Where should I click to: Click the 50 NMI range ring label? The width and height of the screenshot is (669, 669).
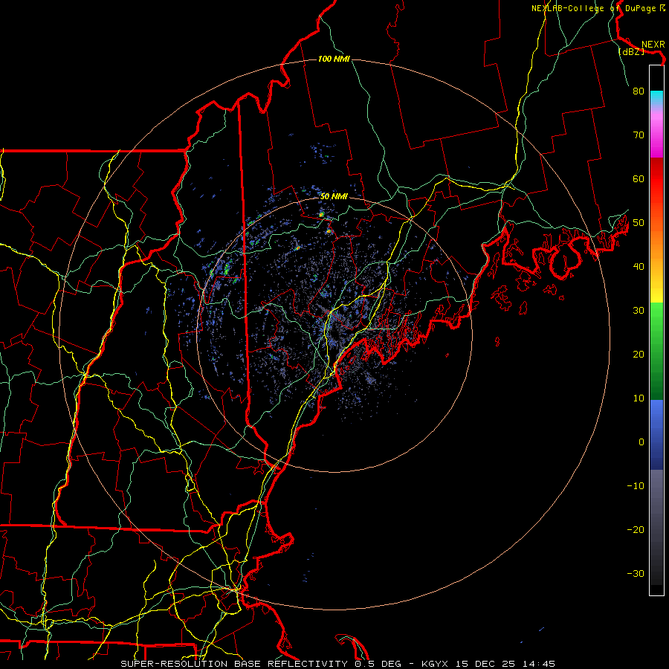334,196
